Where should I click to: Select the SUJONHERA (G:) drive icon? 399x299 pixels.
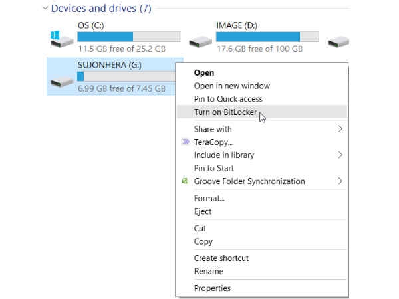[x=62, y=82]
